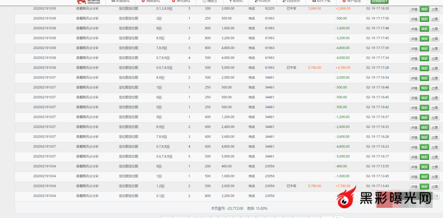443x218 pixels.
Task: Go to AG娱乐 in top navigation
Action: (x=263, y=1)
